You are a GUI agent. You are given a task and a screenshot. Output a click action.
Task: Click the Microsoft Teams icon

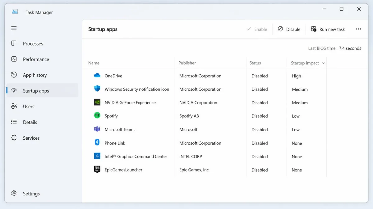tap(97, 129)
